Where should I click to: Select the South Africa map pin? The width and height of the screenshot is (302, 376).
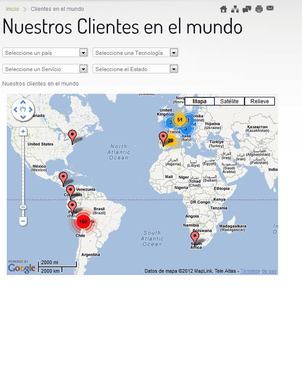[x=195, y=239]
